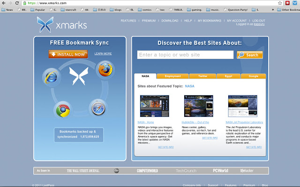This screenshot has width=300, height=187.
Task: Open the twc bookmark
Action: pos(160,10)
